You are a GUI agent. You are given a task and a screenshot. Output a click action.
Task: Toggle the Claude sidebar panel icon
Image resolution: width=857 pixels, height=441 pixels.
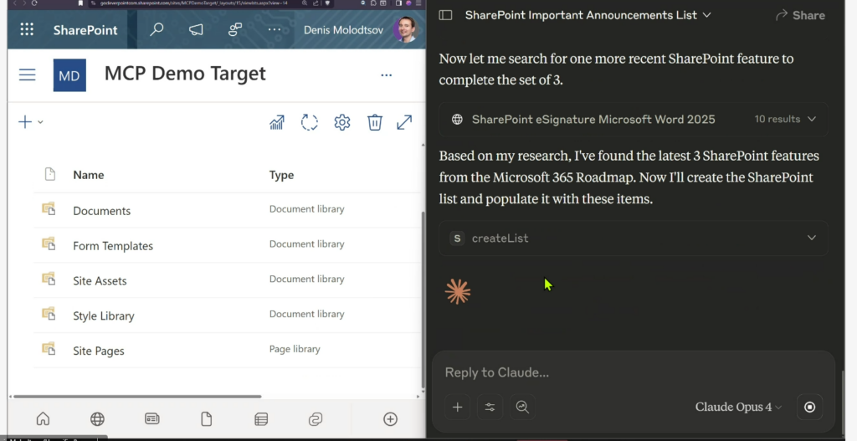pyautogui.click(x=446, y=15)
